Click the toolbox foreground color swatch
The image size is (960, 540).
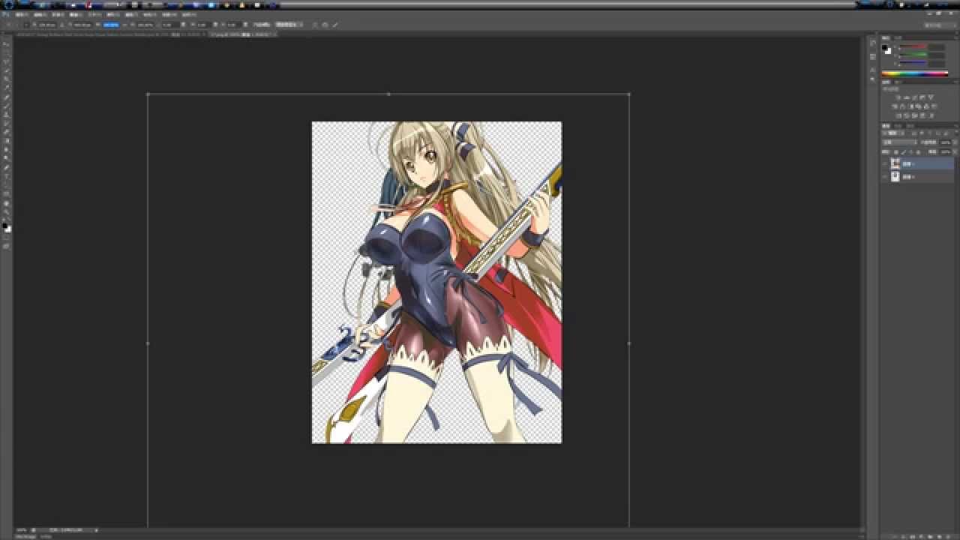[x=4, y=224]
